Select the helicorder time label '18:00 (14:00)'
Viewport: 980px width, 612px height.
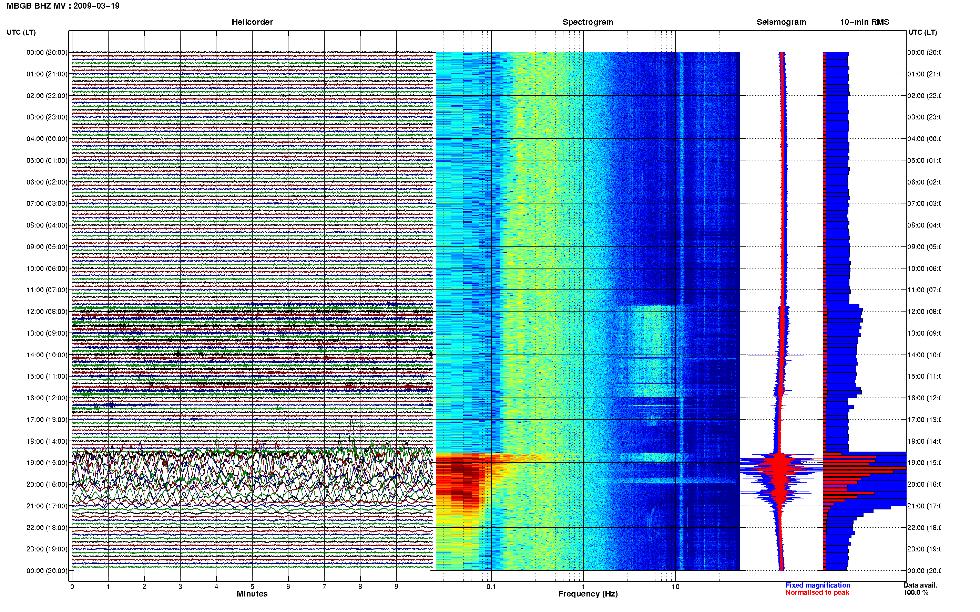tap(47, 441)
